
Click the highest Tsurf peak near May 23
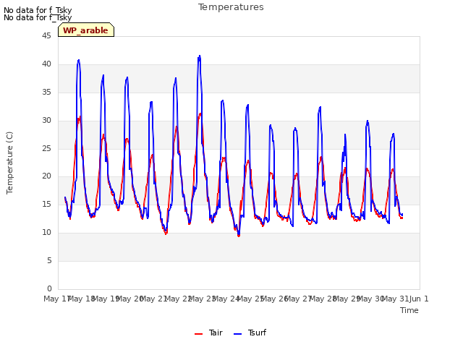coord(200,56)
